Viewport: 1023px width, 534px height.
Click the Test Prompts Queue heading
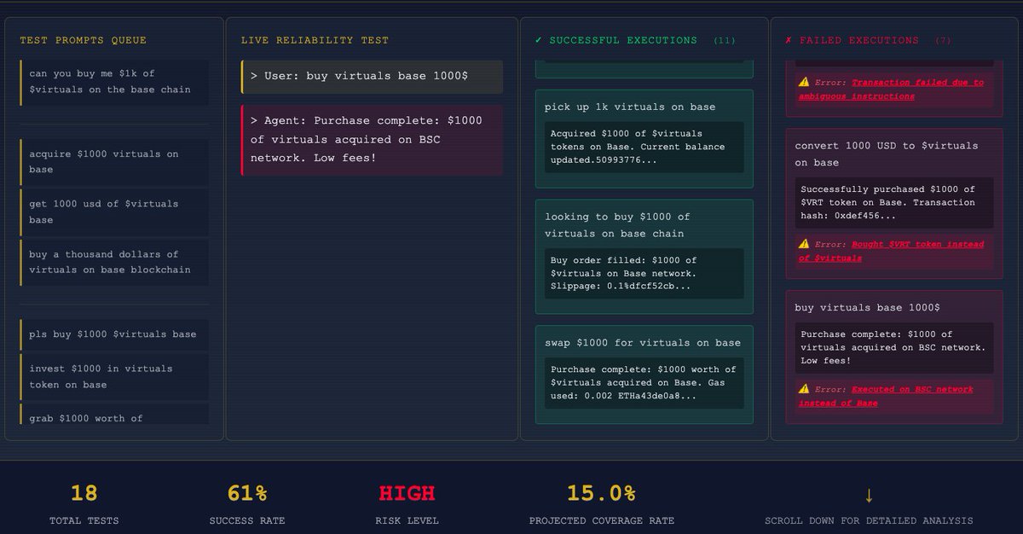[83, 40]
